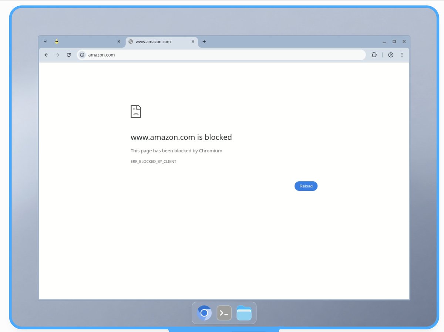Open the profile avatar menu
The height and width of the screenshot is (332, 444).
click(x=391, y=55)
